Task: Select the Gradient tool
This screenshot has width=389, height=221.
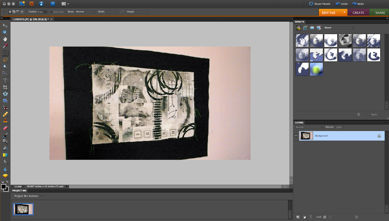Action: pyautogui.click(x=5, y=155)
